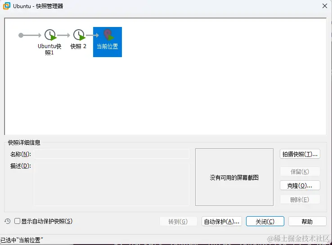Close the snapshot manager window with X

325,6
